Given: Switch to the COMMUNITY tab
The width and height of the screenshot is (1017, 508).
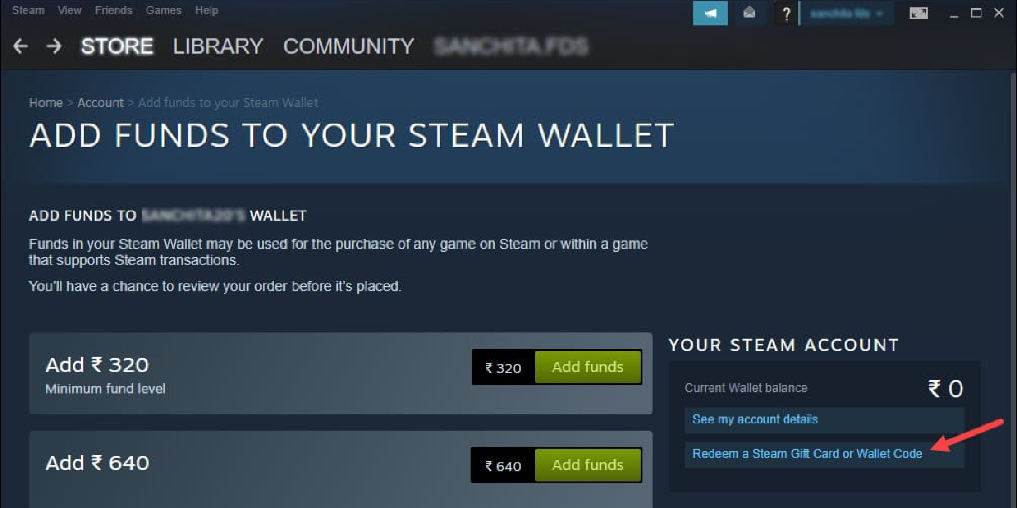Looking at the screenshot, I should pyautogui.click(x=349, y=46).
